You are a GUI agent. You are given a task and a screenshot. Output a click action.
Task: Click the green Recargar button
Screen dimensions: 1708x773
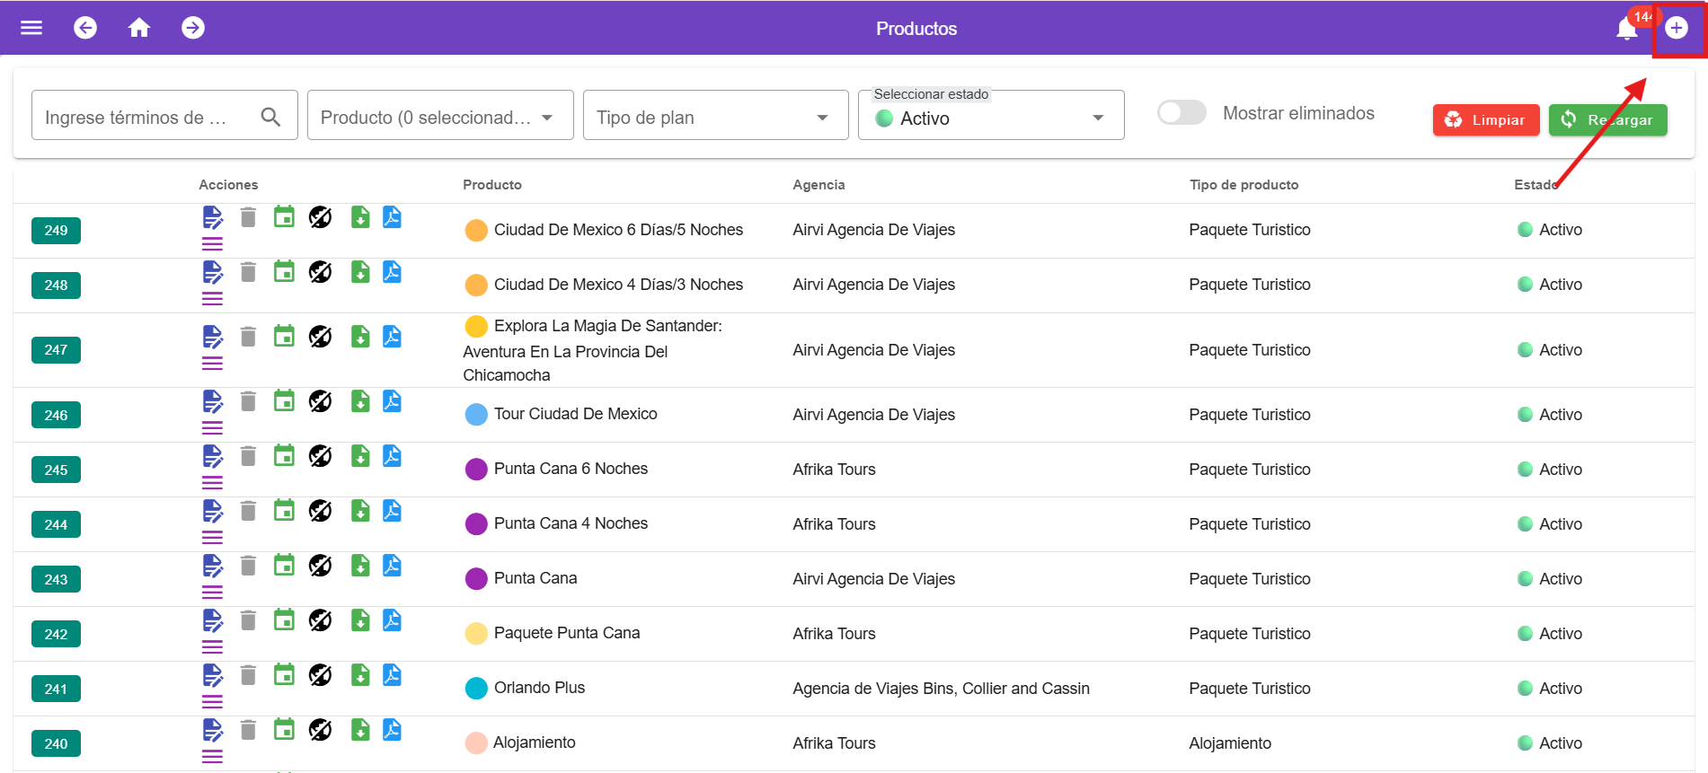click(1607, 120)
